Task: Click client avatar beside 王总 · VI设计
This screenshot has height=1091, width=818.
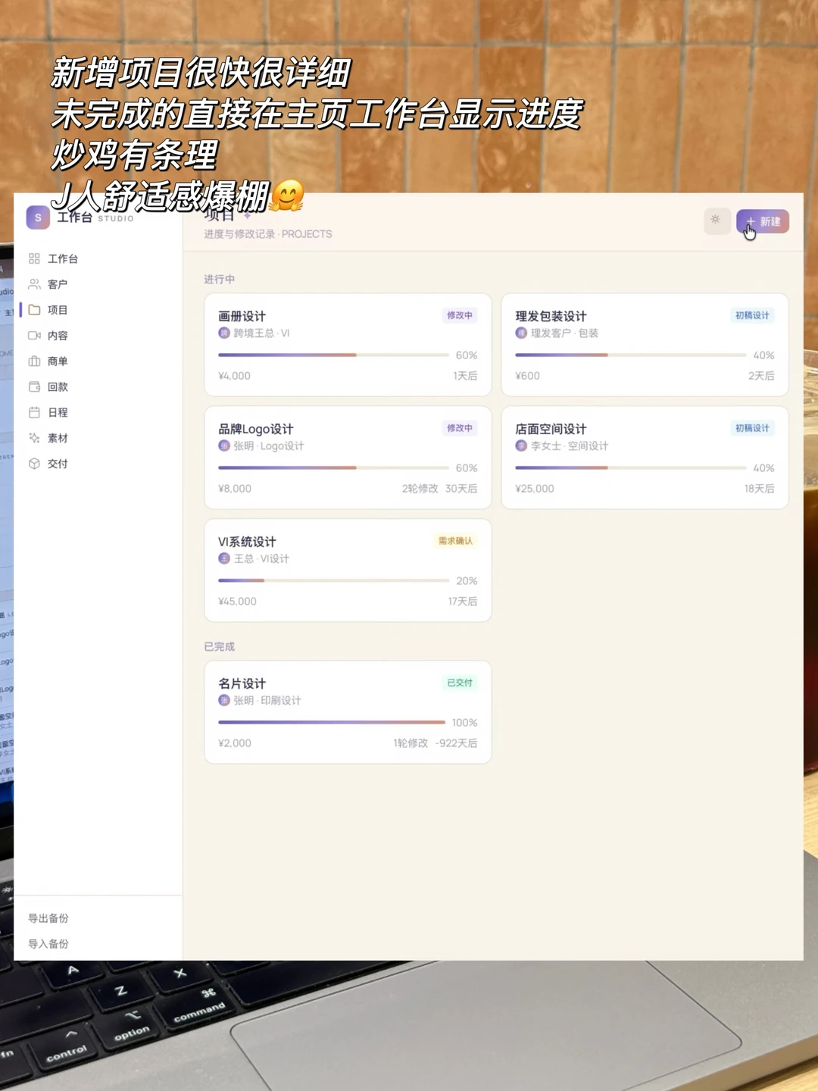Action: (x=224, y=558)
